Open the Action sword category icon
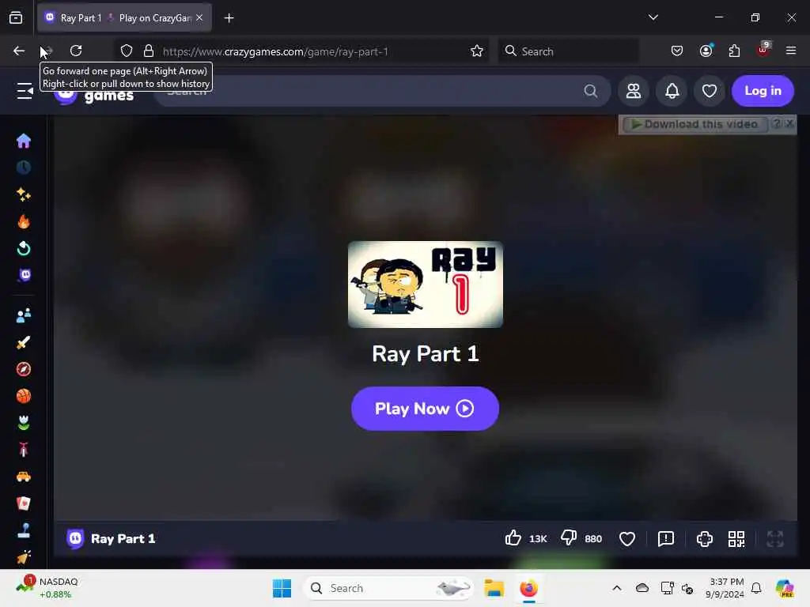Screen dimensions: 810x607 (24, 342)
